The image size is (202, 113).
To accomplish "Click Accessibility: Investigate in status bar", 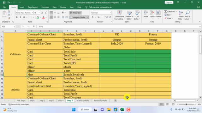I will (19, 105).
